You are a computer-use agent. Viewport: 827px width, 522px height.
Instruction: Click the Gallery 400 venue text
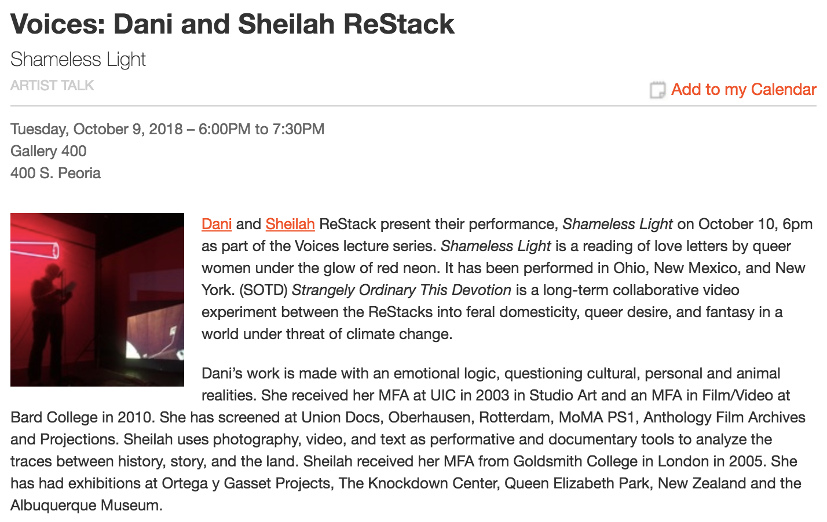pyautogui.click(x=49, y=151)
